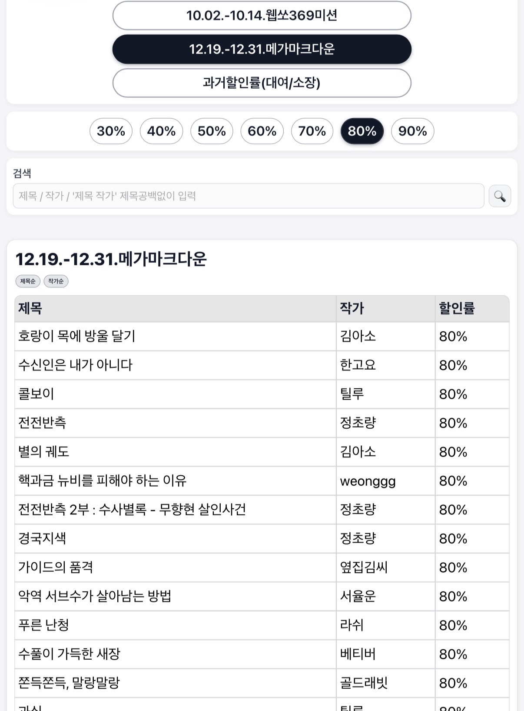The image size is (524, 711).
Task: Click the 제목 column header
Action: pyautogui.click(x=30, y=308)
